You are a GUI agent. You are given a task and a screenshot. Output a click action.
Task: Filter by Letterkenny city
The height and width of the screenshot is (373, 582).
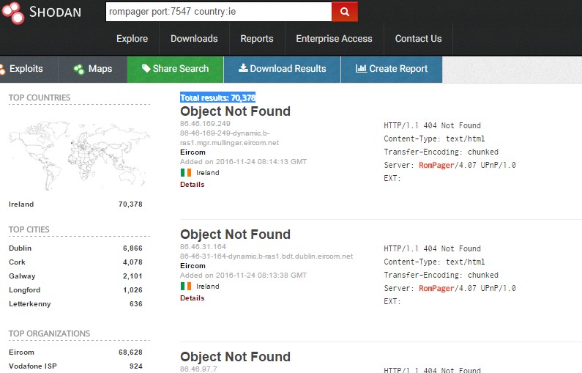pos(30,304)
